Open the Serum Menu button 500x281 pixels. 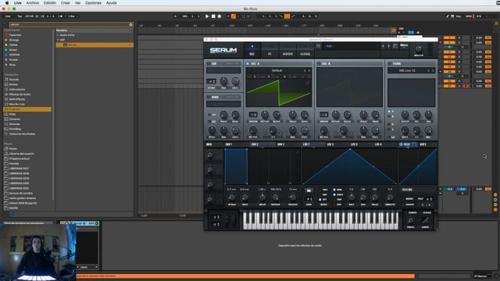coord(404,46)
